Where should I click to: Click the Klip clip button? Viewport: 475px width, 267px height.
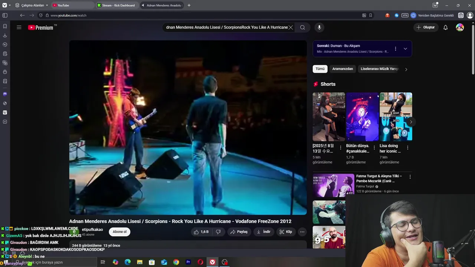[x=286, y=232]
